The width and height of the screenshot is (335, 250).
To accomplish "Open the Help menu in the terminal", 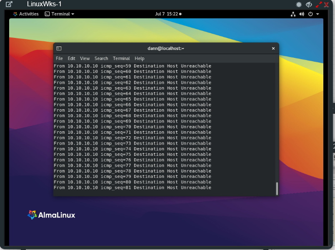I will pyautogui.click(x=139, y=58).
